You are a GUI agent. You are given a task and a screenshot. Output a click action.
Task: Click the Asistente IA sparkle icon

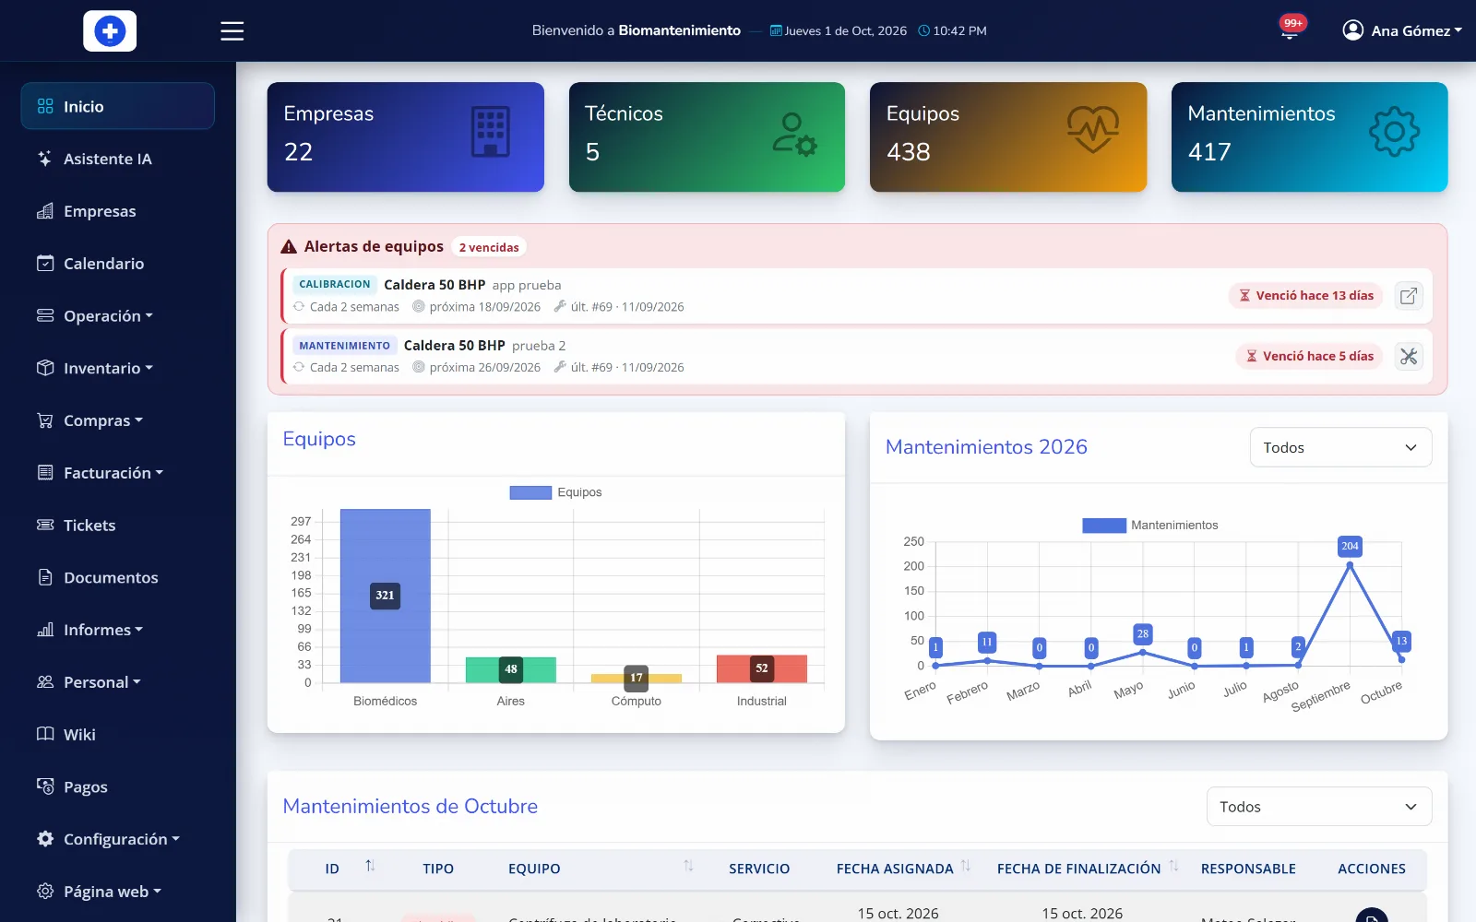pyautogui.click(x=44, y=159)
